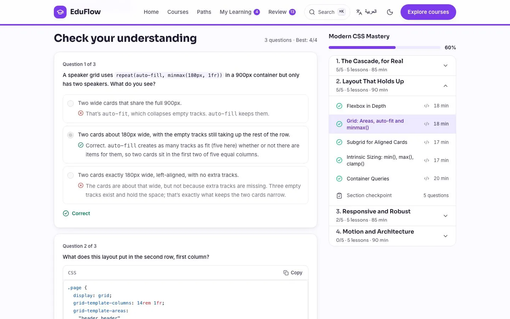Click the Explore courses button

tap(428, 12)
